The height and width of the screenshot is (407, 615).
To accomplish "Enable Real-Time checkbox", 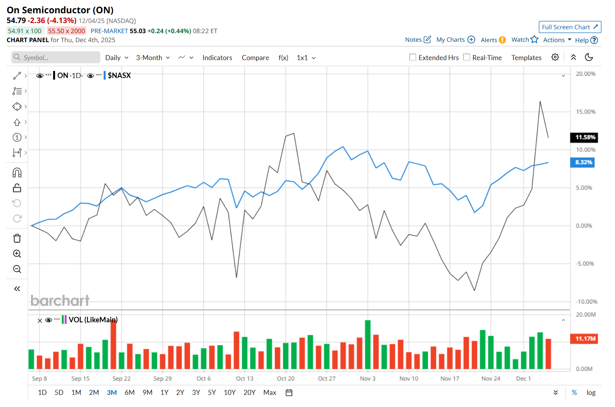I will [x=467, y=57].
